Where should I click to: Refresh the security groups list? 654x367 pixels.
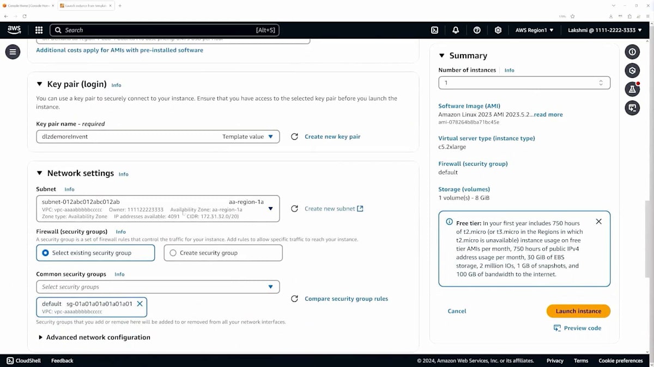(x=294, y=299)
